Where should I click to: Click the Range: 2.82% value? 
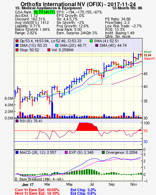26,33
